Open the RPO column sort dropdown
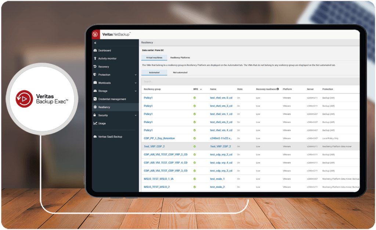The image size is (376, 230). [x=200, y=89]
